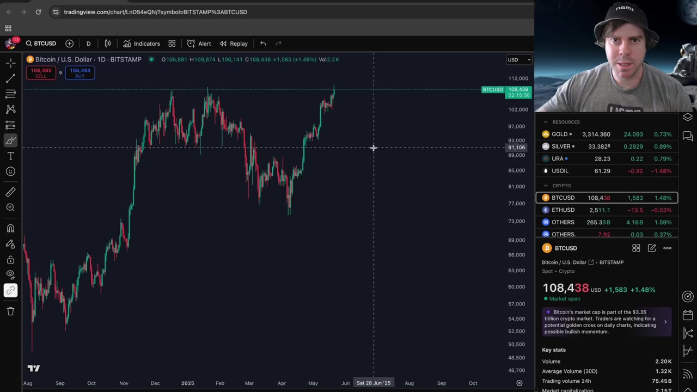Select URA in the watchlist
Screen dimensions: 697x392
click(x=607, y=158)
